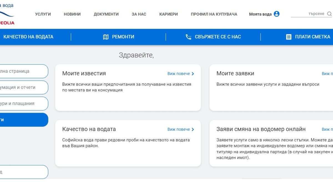Select the фактури и плащания sidebar button

point(24,103)
